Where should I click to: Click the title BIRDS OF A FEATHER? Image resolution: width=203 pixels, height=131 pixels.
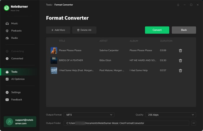(x=71, y=61)
